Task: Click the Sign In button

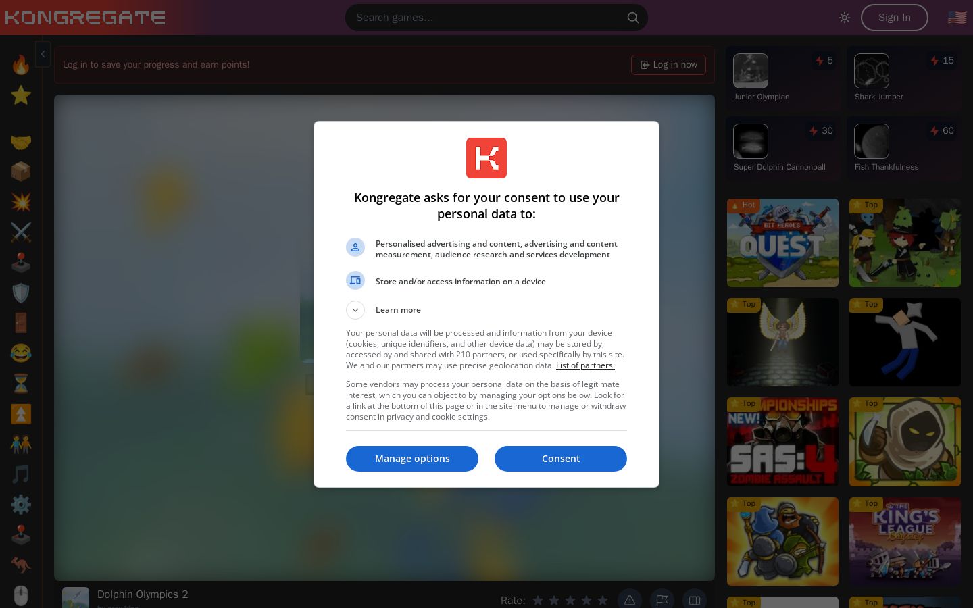Action: [x=895, y=18]
